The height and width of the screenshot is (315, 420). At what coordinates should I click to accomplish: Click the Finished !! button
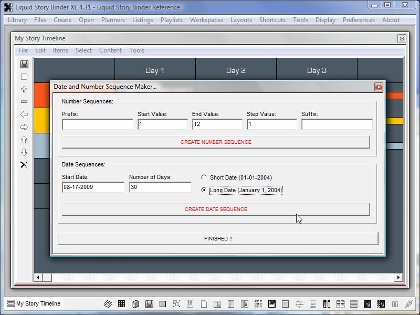pos(218,238)
